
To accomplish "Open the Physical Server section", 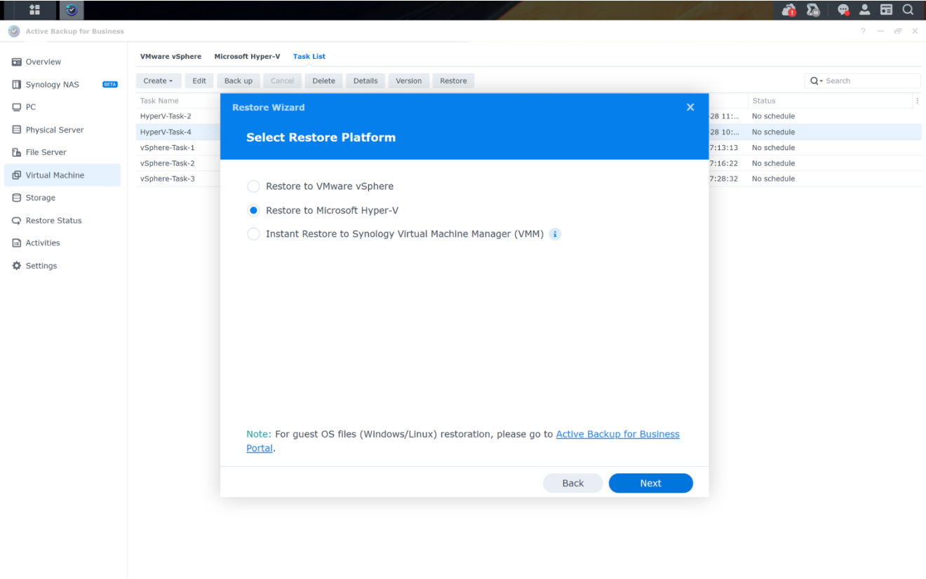I will (x=53, y=129).
